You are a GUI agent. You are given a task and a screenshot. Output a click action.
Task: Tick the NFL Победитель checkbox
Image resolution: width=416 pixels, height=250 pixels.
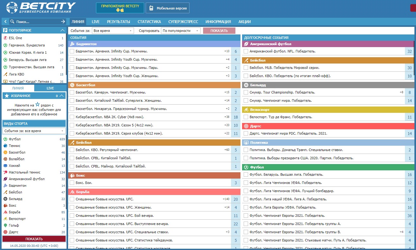pyautogui.click(x=246, y=51)
